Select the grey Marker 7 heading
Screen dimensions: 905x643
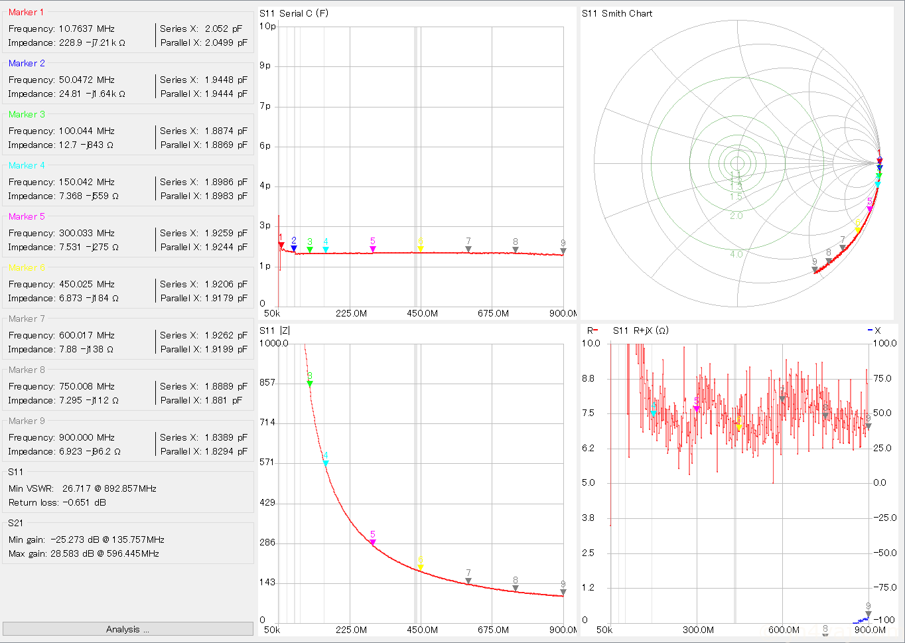coord(27,319)
